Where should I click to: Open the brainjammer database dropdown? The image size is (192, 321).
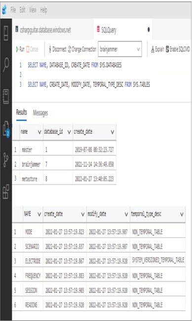tap(120, 49)
